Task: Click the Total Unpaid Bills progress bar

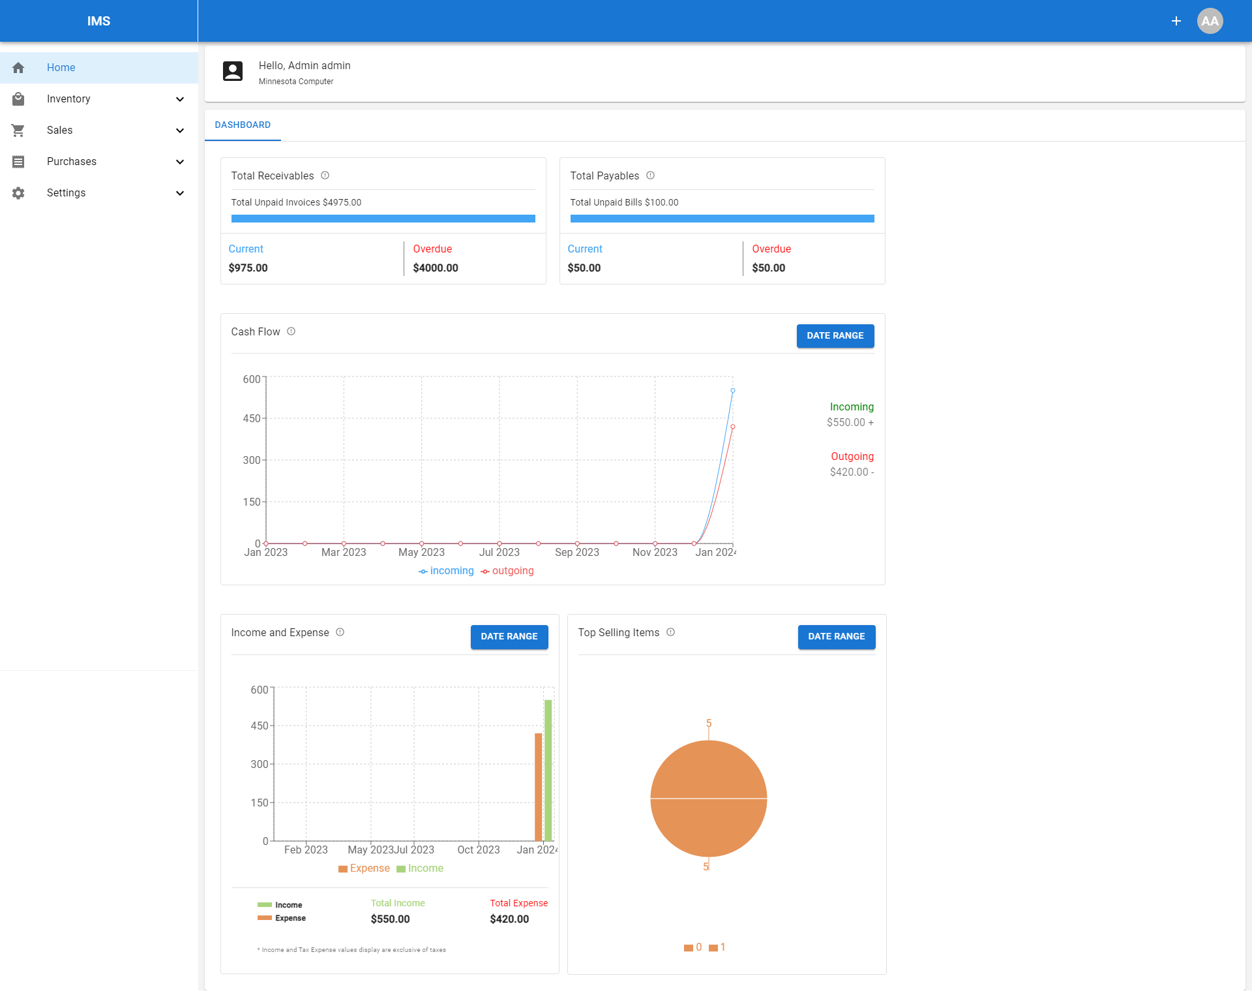Action: pyautogui.click(x=723, y=219)
